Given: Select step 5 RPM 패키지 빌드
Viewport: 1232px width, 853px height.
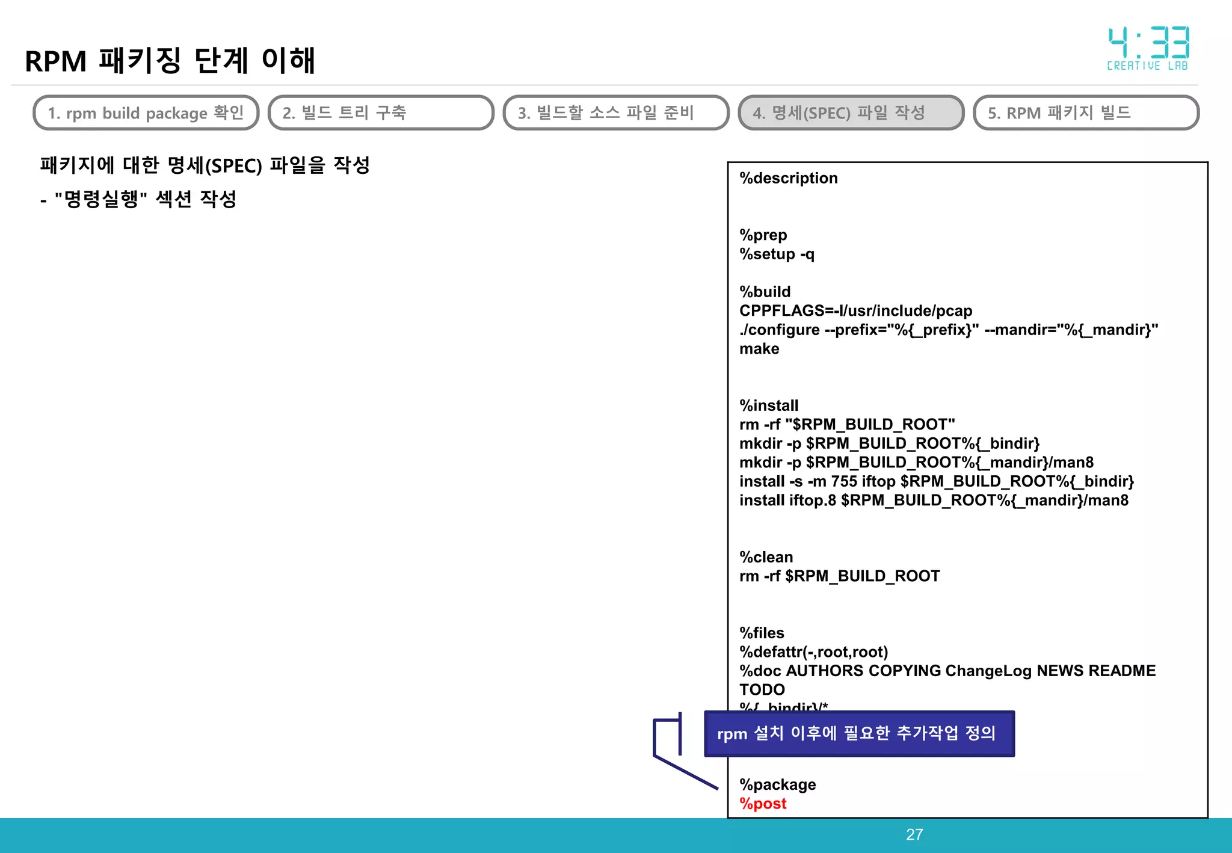Looking at the screenshot, I should pos(1086,113).
